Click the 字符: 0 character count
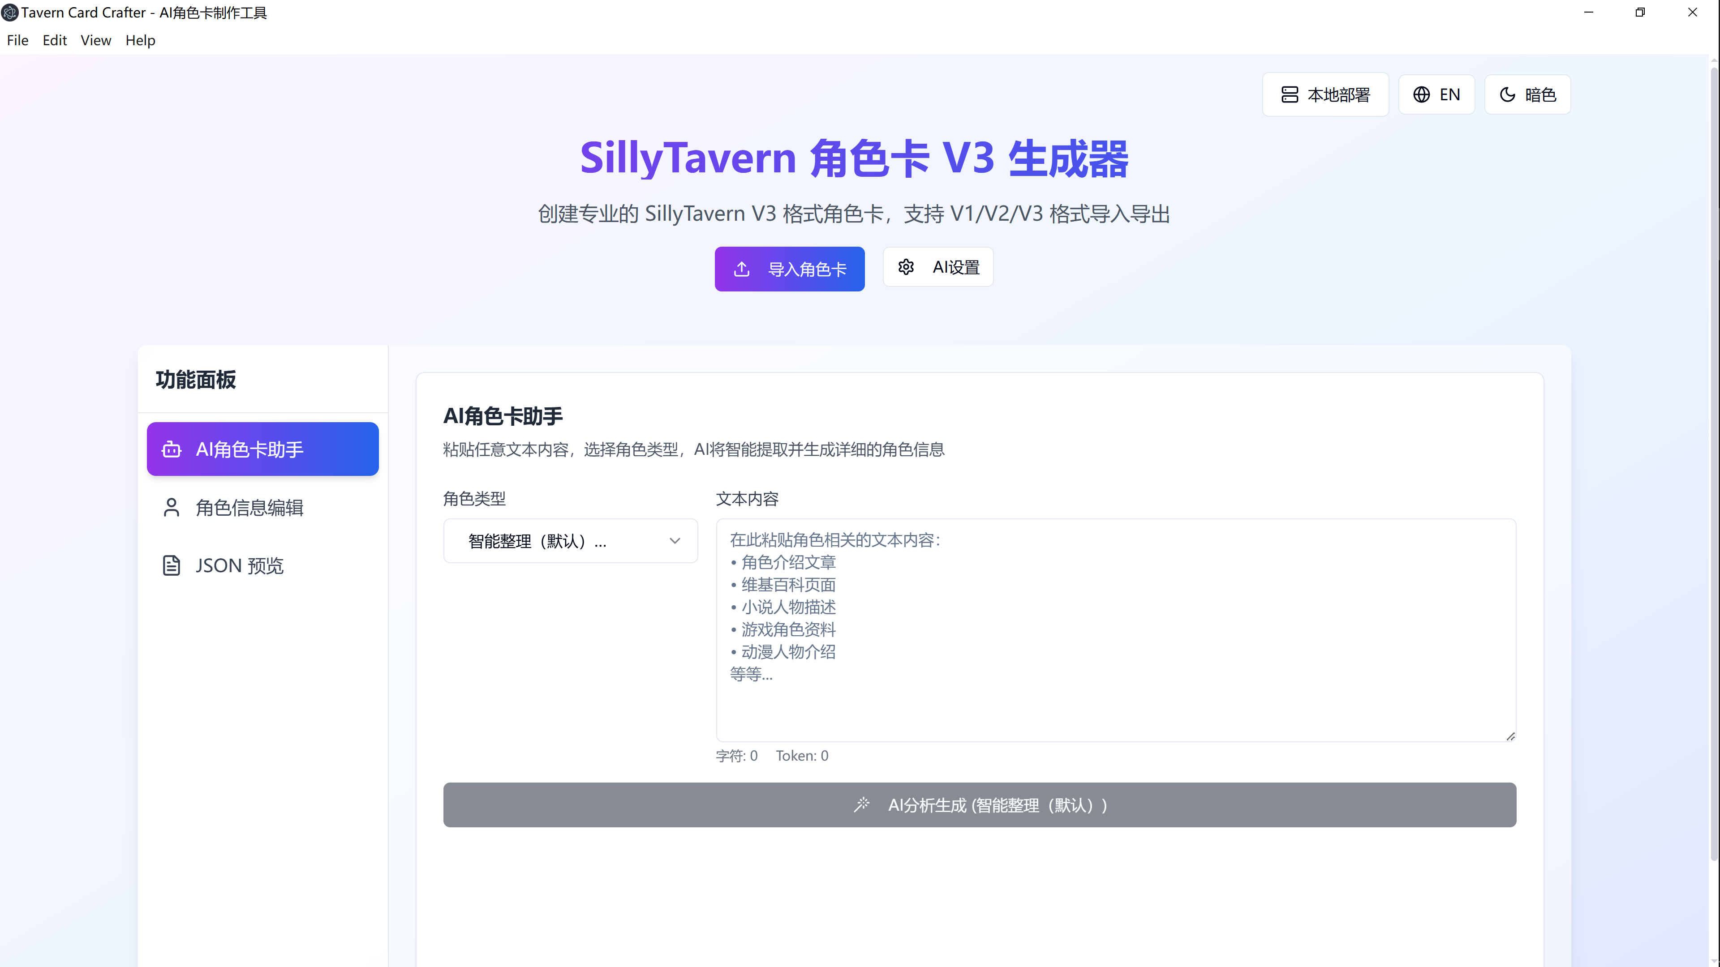 tap(736, 755)
